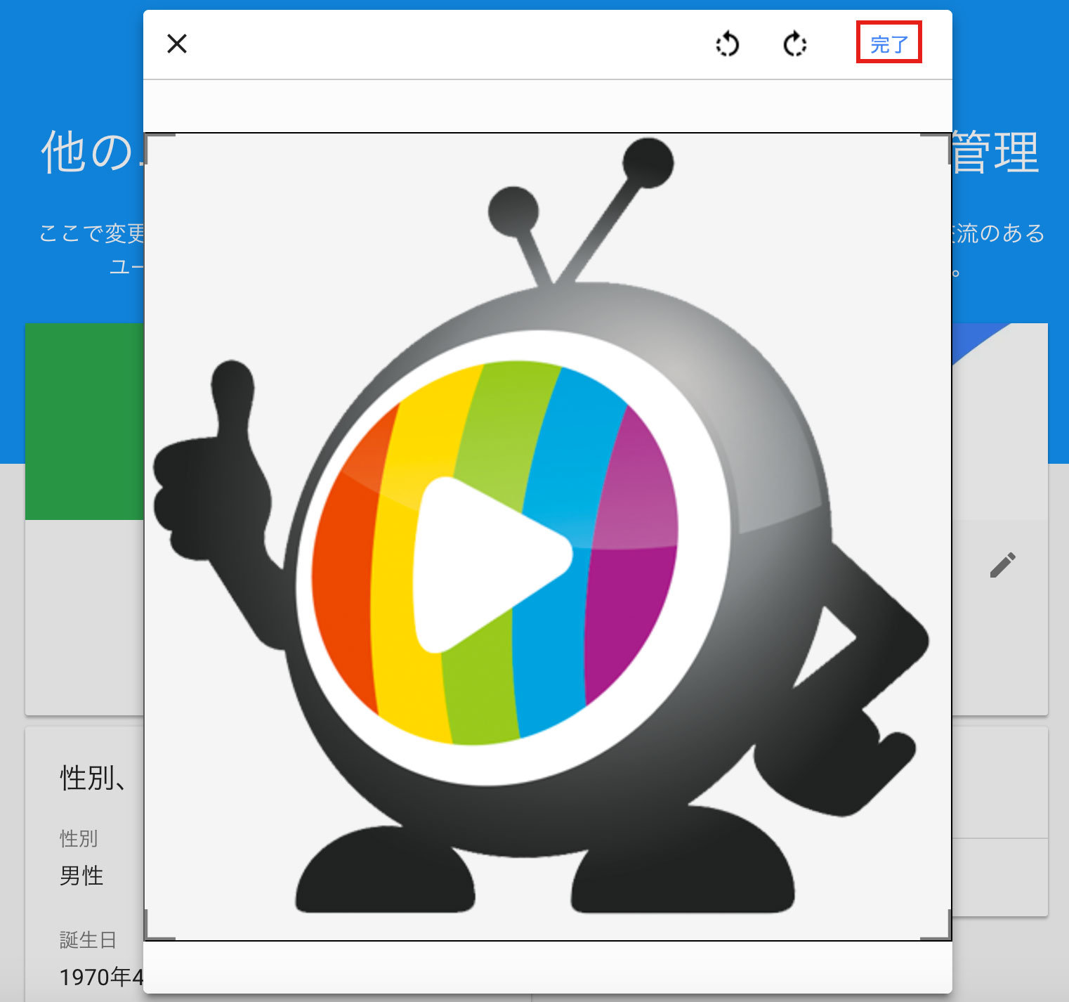Select the bottom-right crop corner handle

[937, 925]
